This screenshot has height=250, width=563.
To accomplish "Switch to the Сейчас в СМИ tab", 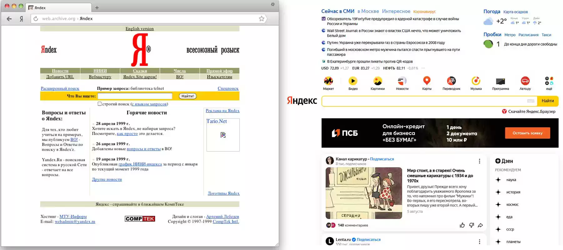I will click(x=338, y=11).
